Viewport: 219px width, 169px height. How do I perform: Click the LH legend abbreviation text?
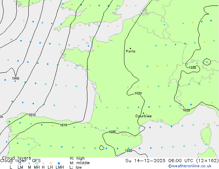pos(50,167)
